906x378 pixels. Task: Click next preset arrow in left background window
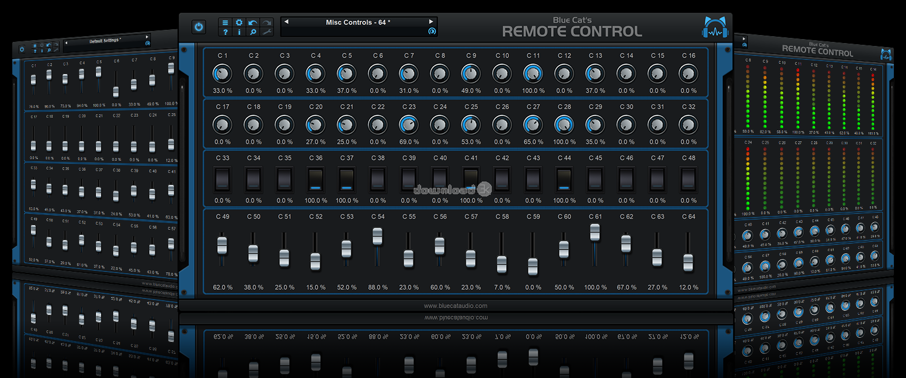(x=147, y=37)
